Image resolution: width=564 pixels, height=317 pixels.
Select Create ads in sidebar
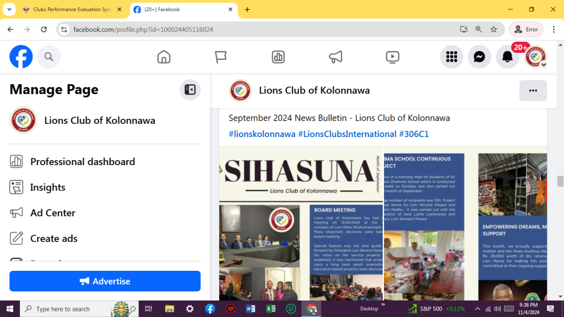coord(53,238)
